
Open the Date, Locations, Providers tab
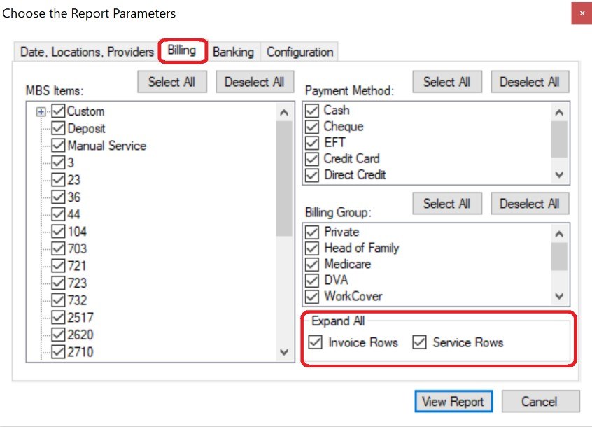click(87, 52)
